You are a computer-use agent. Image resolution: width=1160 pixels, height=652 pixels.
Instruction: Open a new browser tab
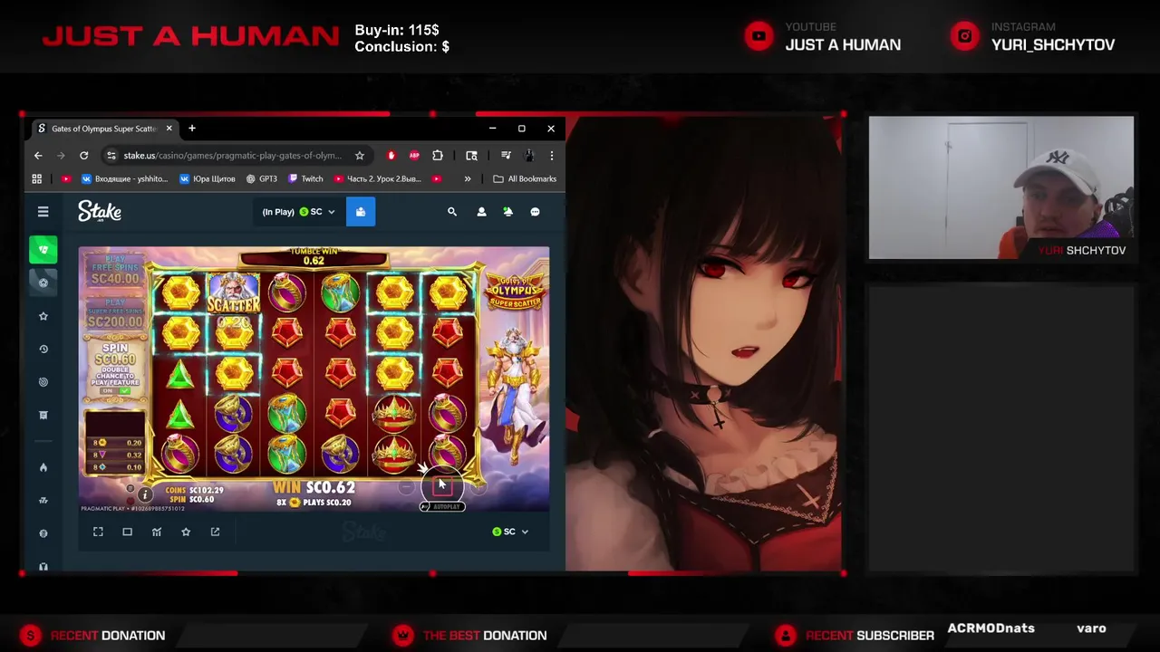coord(192,129)
